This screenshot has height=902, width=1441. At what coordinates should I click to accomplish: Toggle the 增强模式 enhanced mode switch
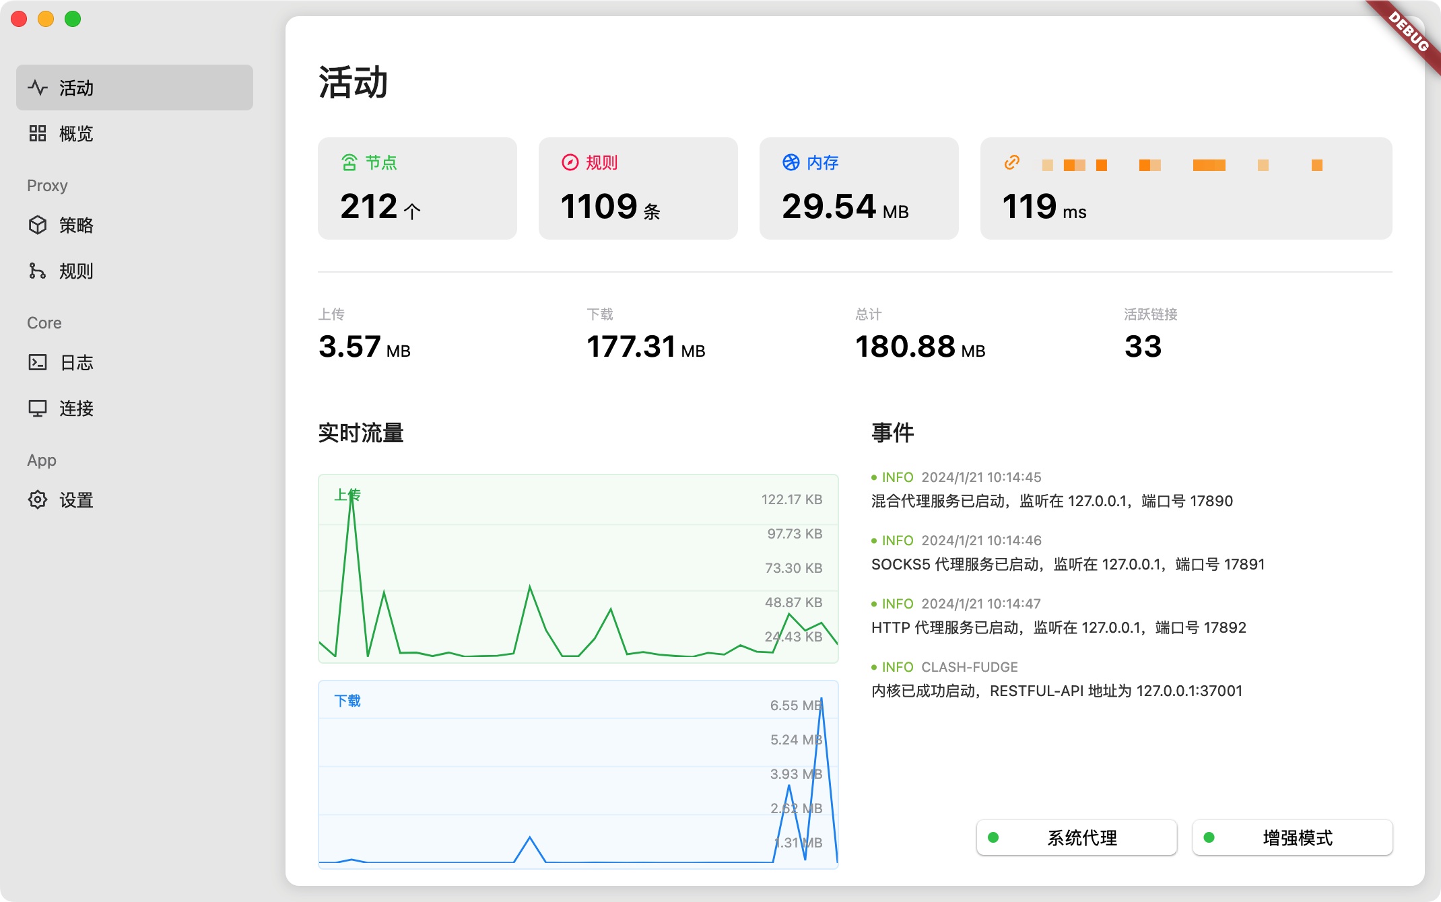tap(1292, 837)
